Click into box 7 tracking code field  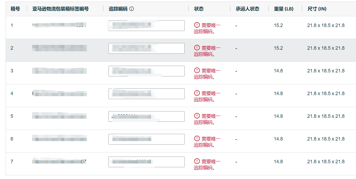pos(146,162)
